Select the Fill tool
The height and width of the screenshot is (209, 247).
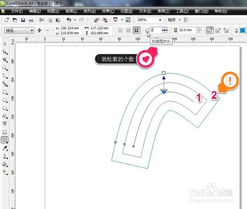(5, 164)
